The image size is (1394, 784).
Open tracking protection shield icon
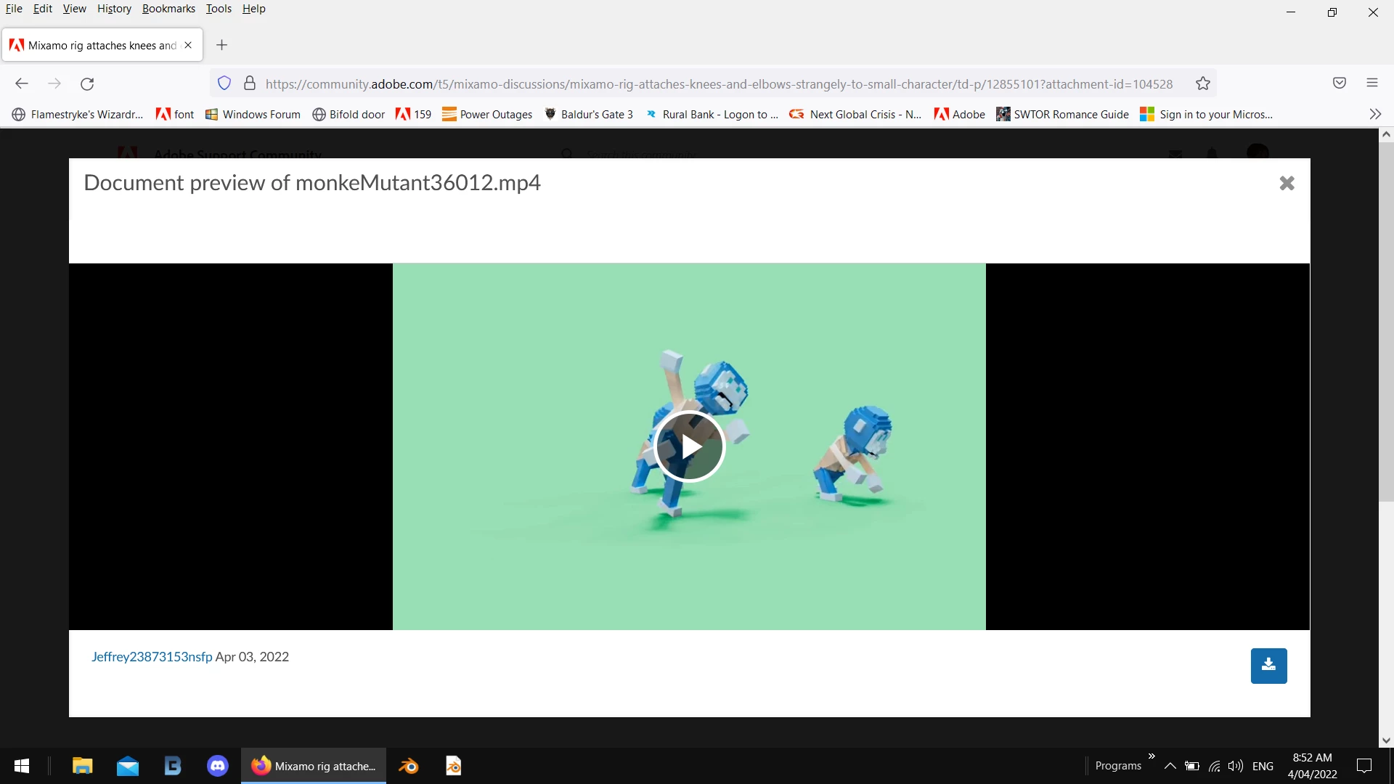pyautogui.click(x=224, y=83)
